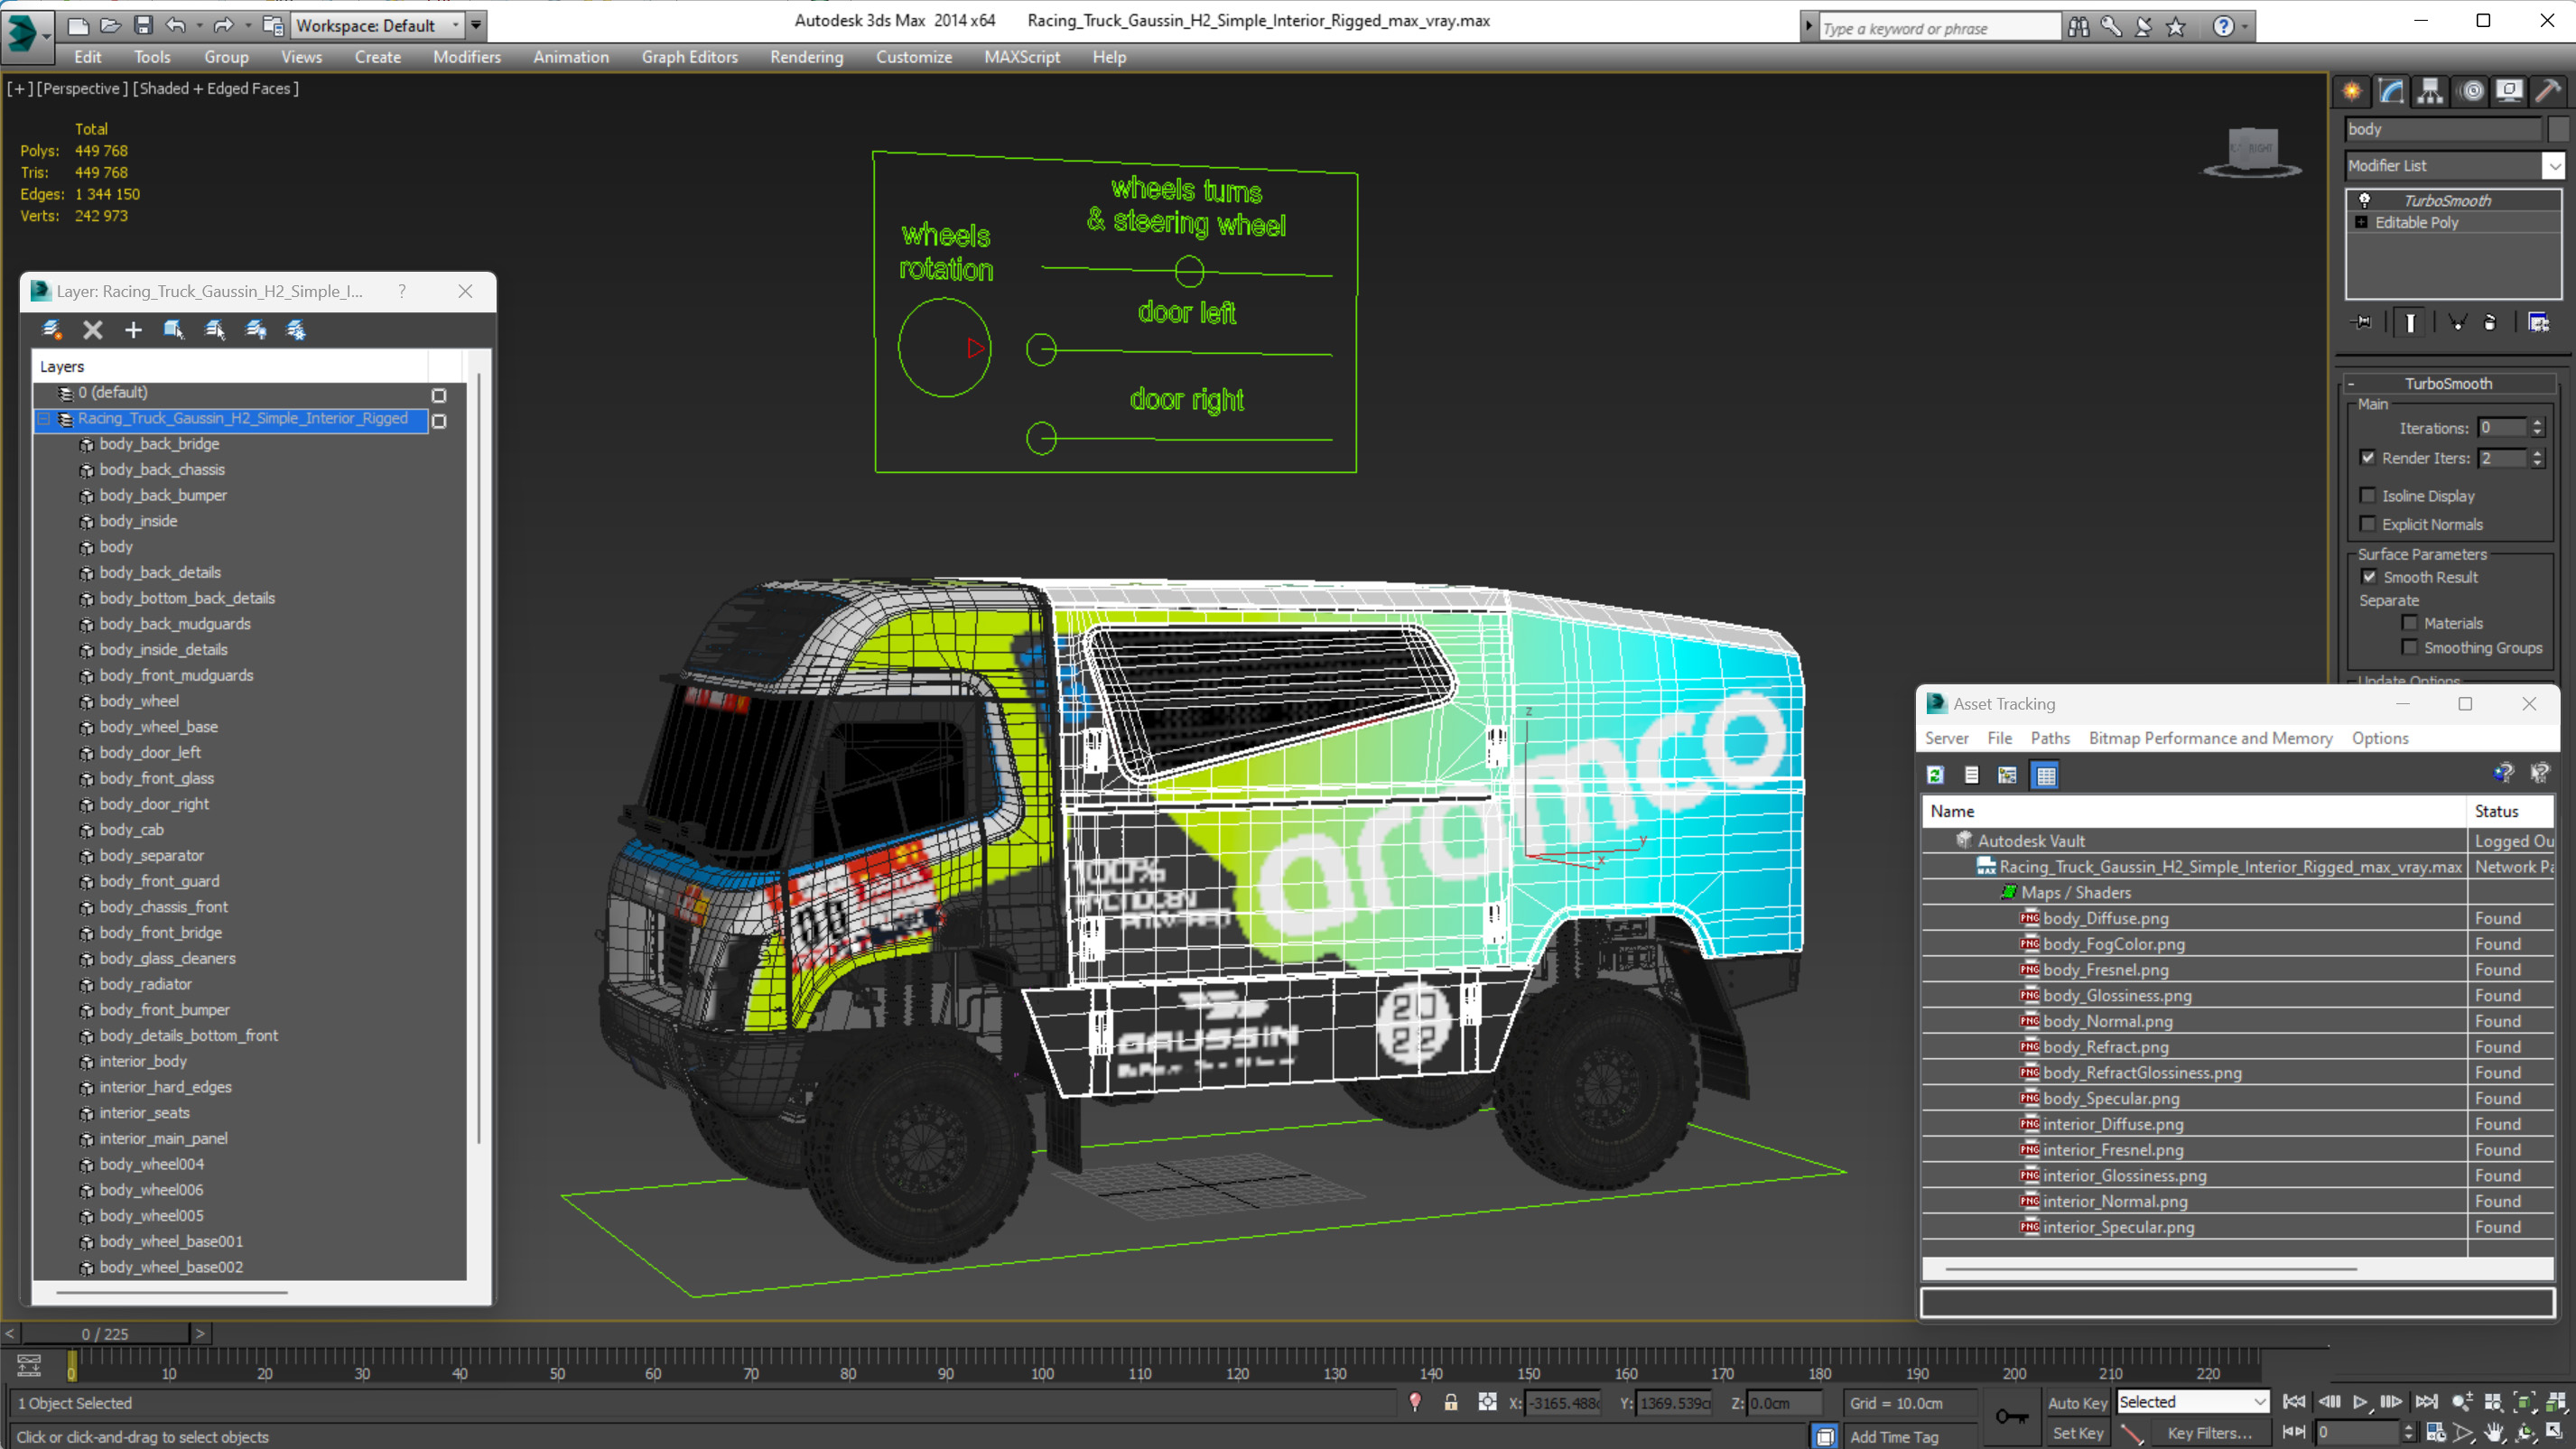The width and height of the screenshot is (2576, 1449).
Task: Click Play Animation button
Action: (2360, 1402)
